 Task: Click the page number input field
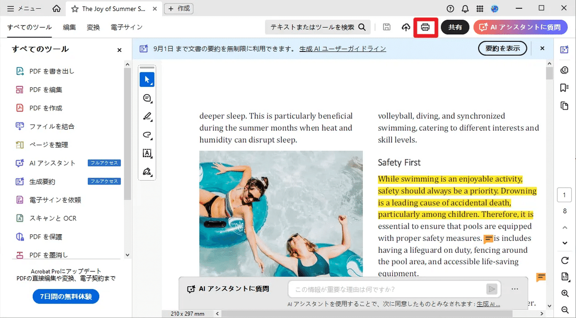click(564, 195)
